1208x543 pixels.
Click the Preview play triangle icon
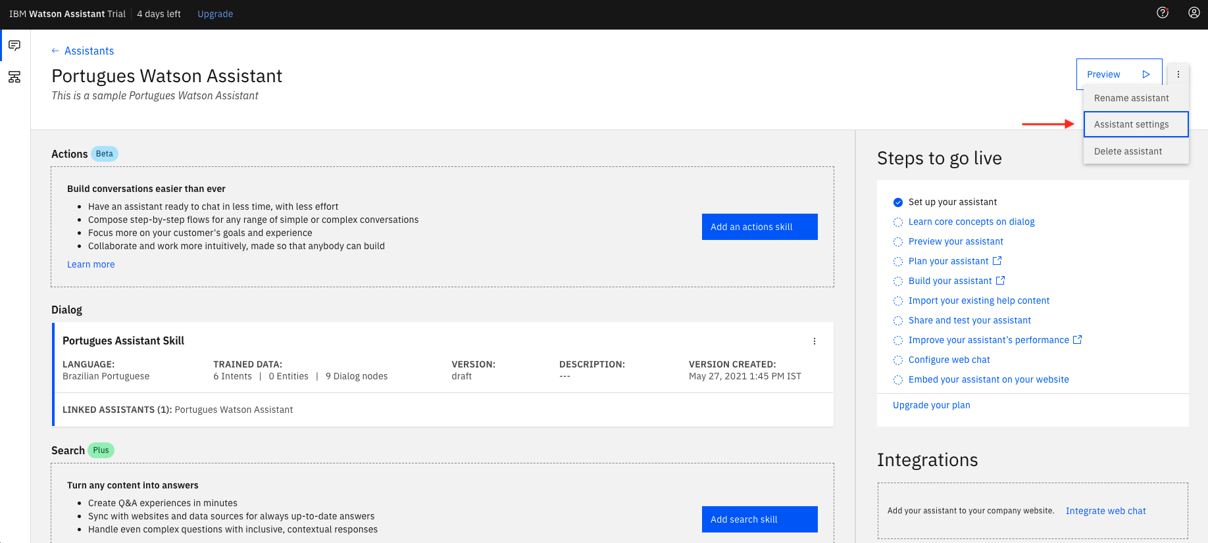[1146, 74]
